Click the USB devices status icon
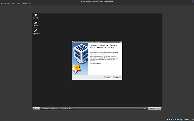The height and width of the screenshot is (121, 194). (x=175, y=120)
